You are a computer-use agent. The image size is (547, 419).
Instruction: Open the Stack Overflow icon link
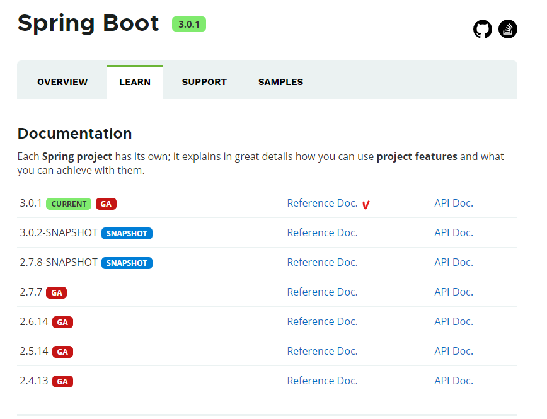[507, 29]
